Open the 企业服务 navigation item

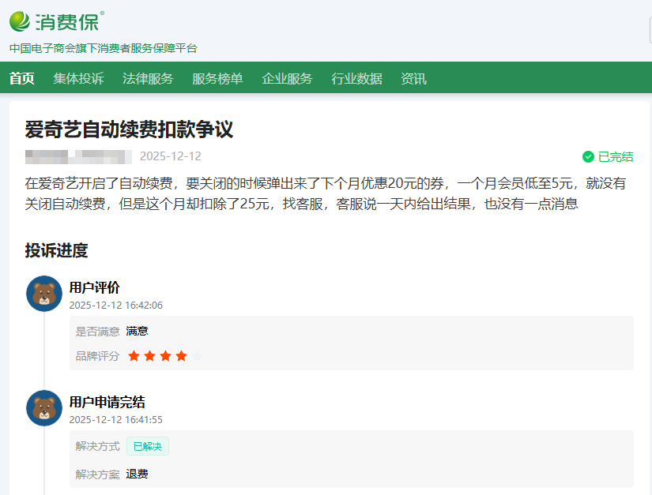[x=287, y=78]
